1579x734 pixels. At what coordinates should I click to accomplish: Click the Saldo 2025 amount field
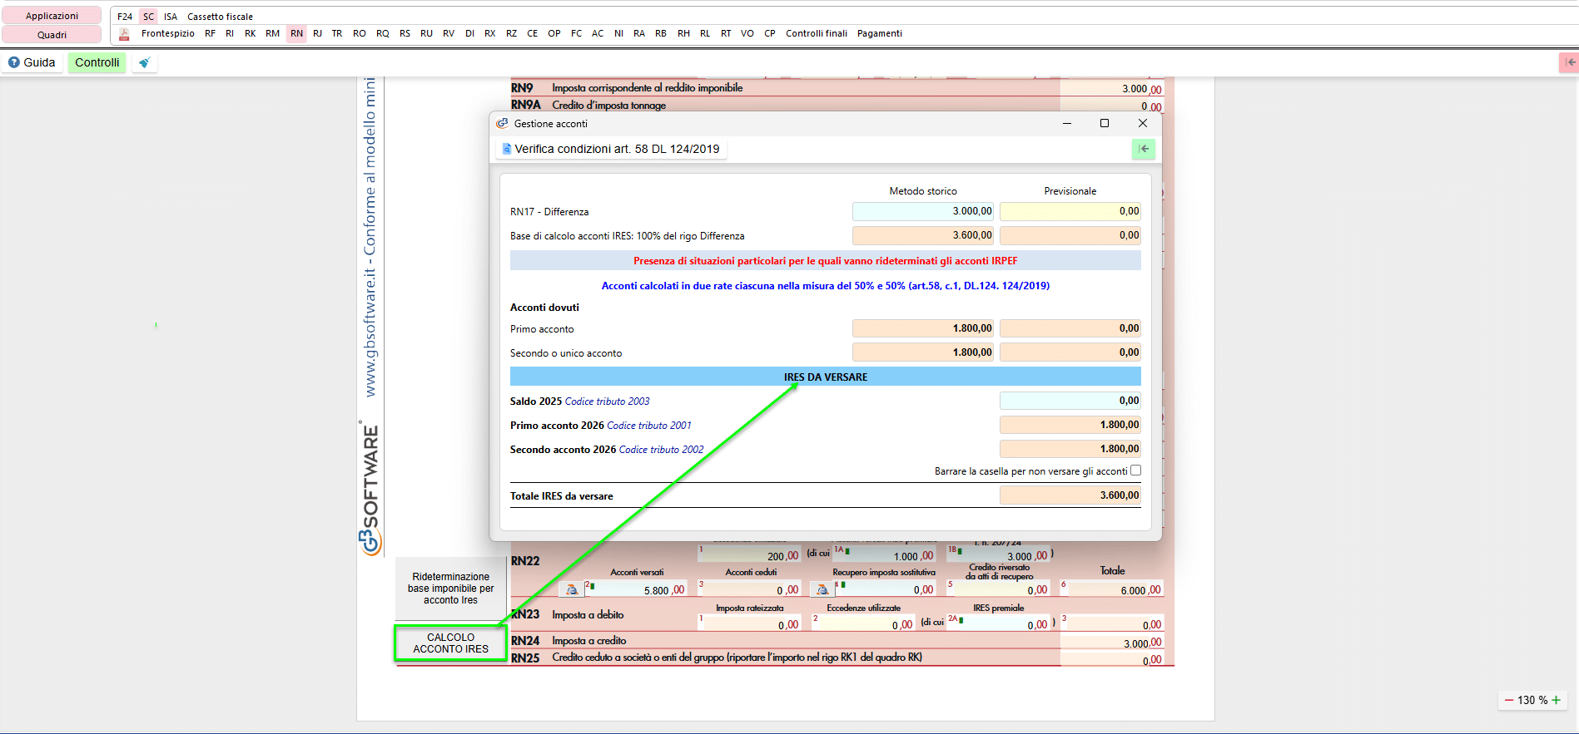(1070, 401)
